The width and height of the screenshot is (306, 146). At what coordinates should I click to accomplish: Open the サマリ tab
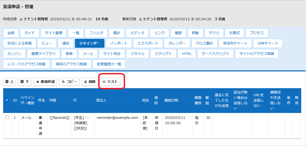point(214,33)
